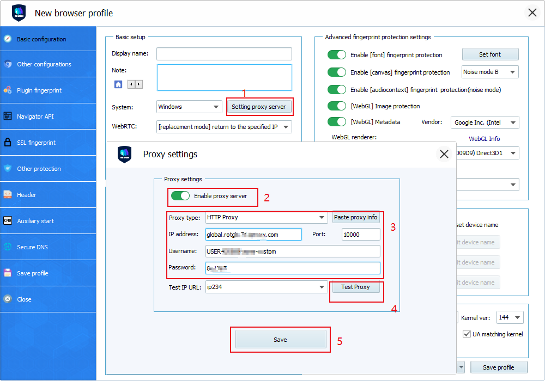545x381 pixels.
Task: Click the Basic configuration sidebar icon
Action: point(8,39)
